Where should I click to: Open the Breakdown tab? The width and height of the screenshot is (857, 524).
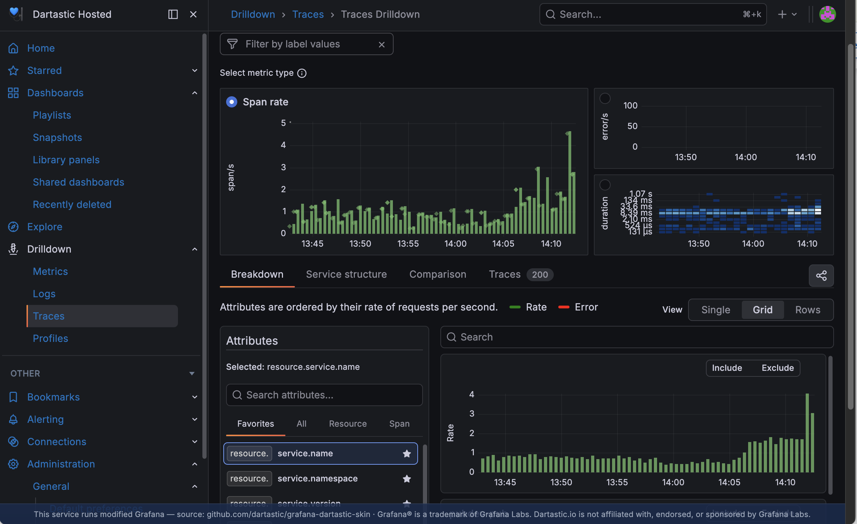pyautogui.click(x=257, y=275)
